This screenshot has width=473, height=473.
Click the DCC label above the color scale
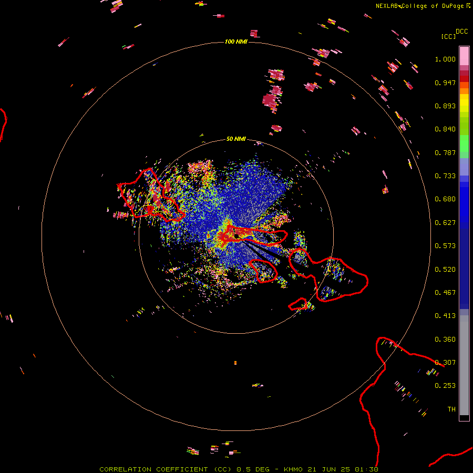pos(461,32)
